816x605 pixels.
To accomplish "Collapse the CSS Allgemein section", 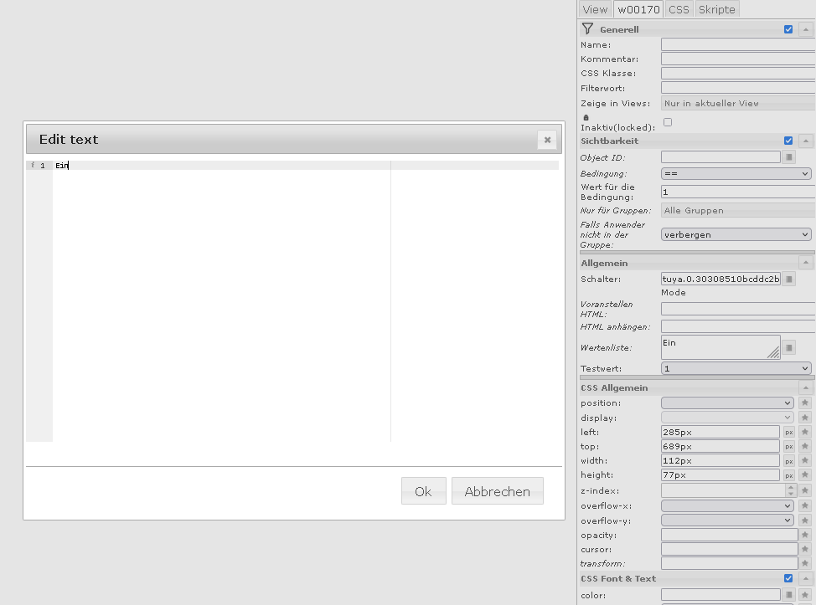I will pyautogui.click(x=805, y=387).
